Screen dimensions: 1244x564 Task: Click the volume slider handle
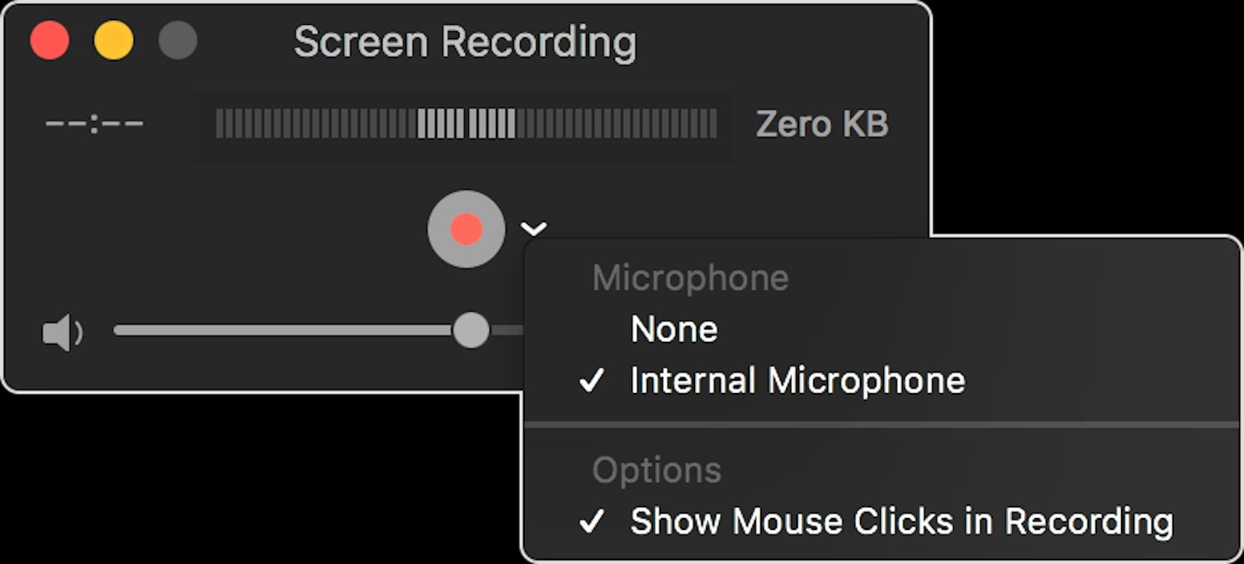coord(471,331)
